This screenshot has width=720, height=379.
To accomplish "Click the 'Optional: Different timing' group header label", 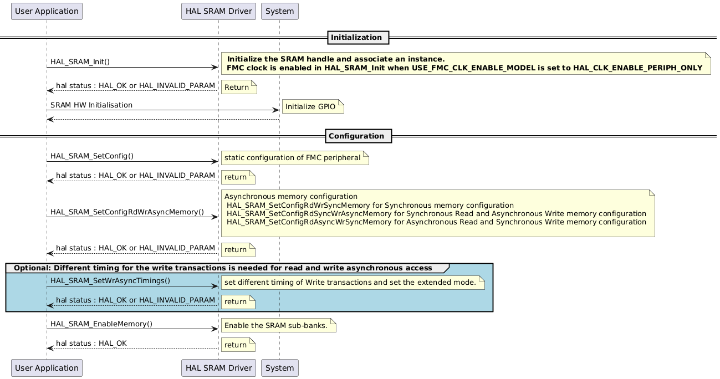I will [223, 268].
